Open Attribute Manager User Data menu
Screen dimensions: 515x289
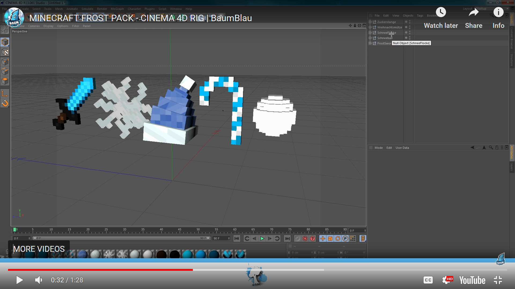coord(402,148)
